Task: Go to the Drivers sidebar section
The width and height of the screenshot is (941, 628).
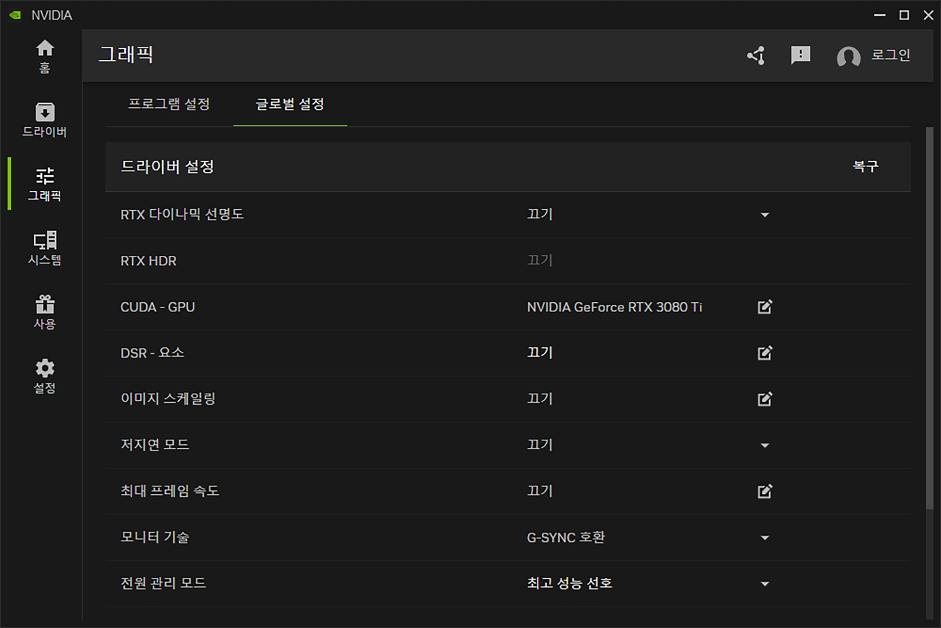Action: 45,120
